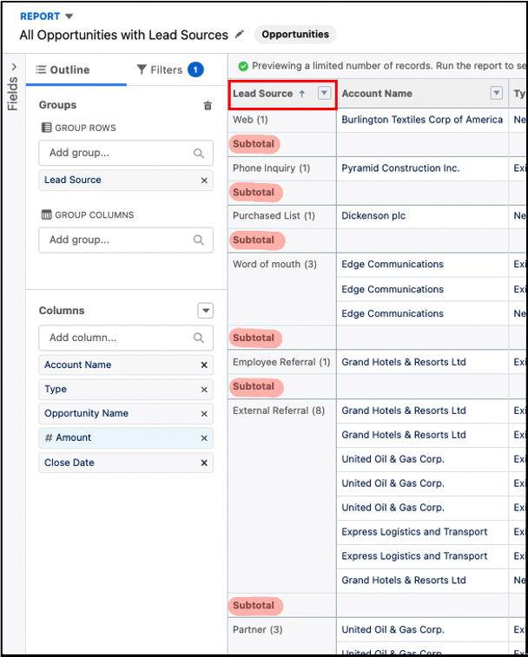The height and width of the screenshot is (657, 528).
Task: Open the Pyramid Construction Inc. link
Action: point(400,168)
